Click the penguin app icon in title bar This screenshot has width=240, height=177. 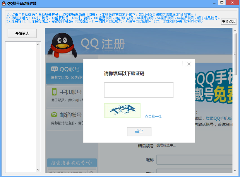coord(3,3)
